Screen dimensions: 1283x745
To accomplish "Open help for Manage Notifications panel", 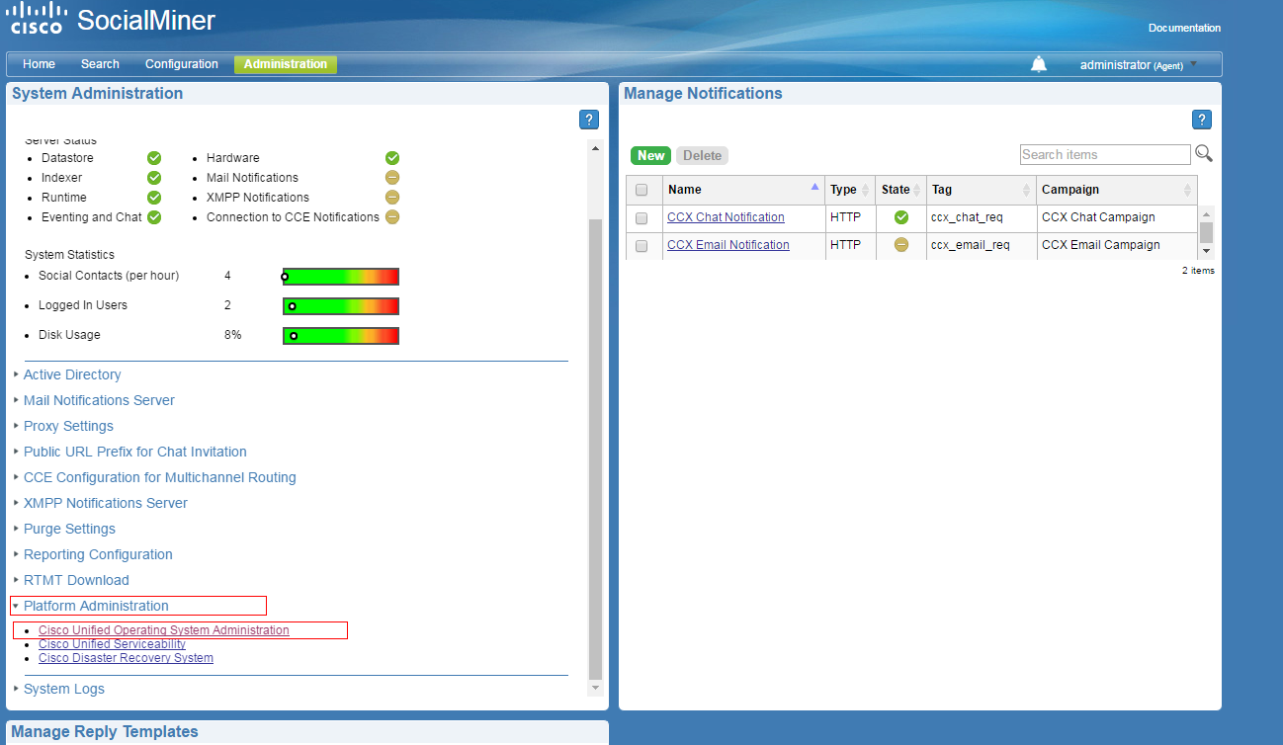I will click(1202, 120).
